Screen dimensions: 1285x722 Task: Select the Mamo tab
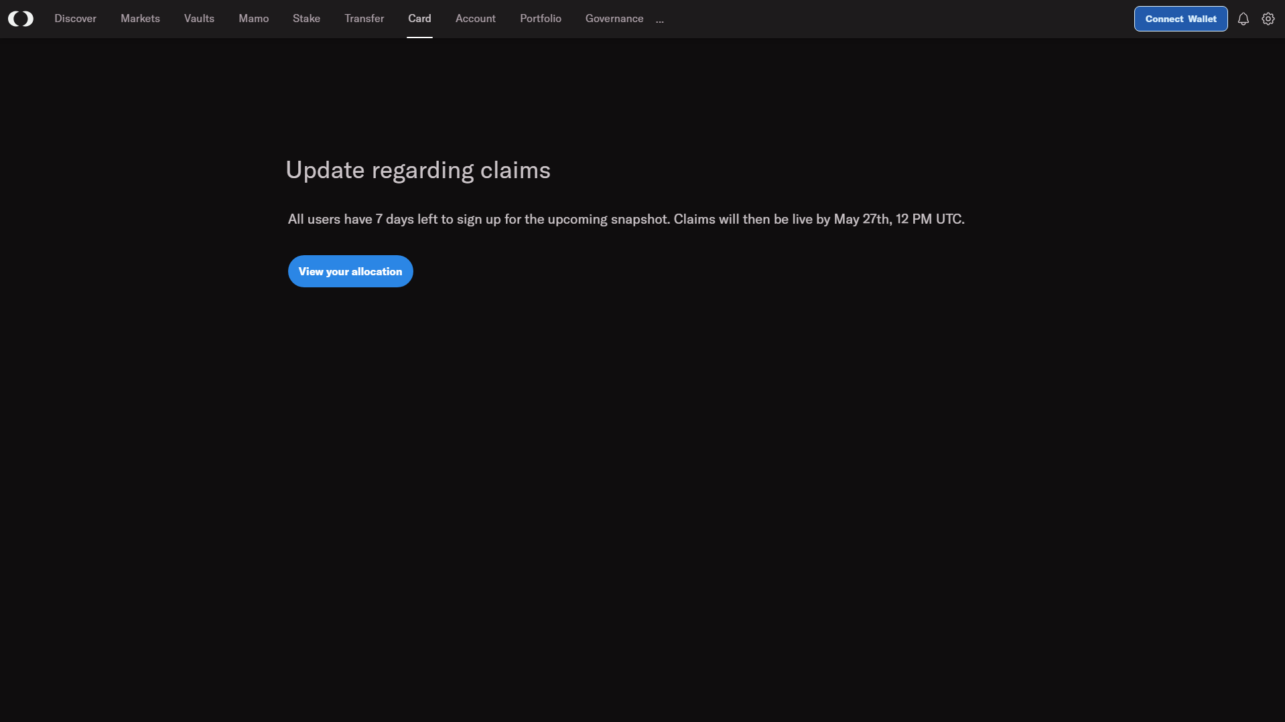pos(254,19)
